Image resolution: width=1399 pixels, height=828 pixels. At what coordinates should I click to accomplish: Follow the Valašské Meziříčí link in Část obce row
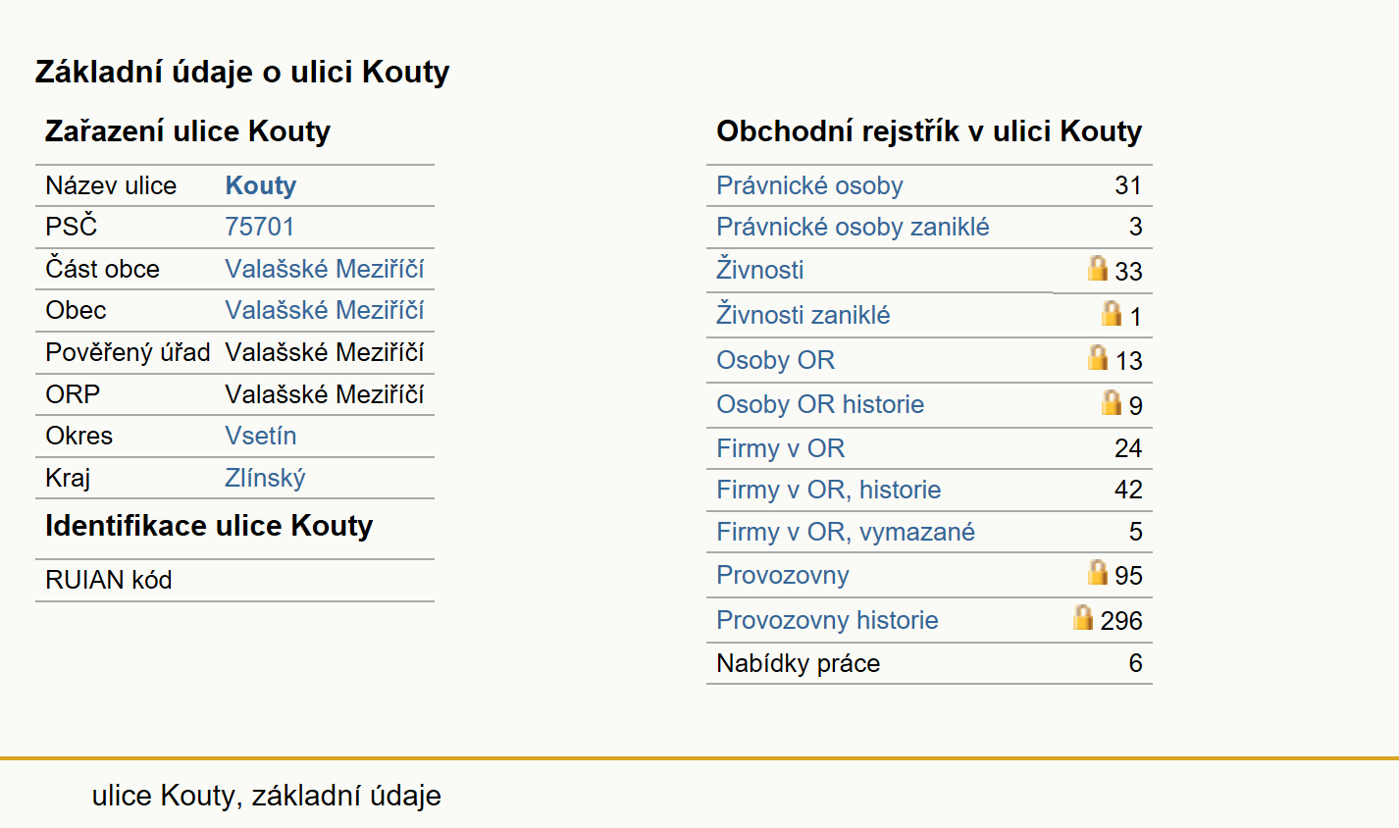(x=325, y=269)
